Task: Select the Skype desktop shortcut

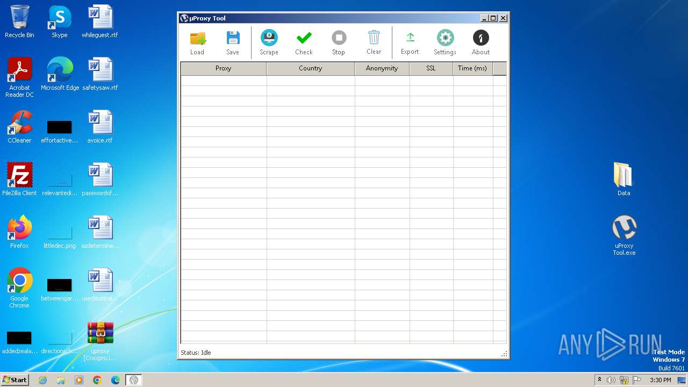Action: tap(60, 21)
